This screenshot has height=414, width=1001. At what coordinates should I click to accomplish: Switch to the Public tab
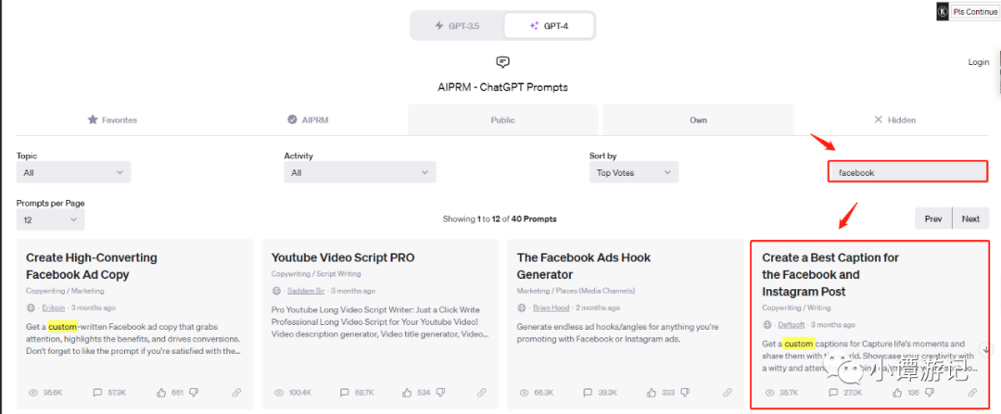(x=502, y=119)
